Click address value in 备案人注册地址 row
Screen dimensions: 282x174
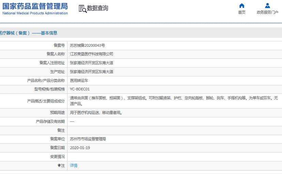click(91, 63)
